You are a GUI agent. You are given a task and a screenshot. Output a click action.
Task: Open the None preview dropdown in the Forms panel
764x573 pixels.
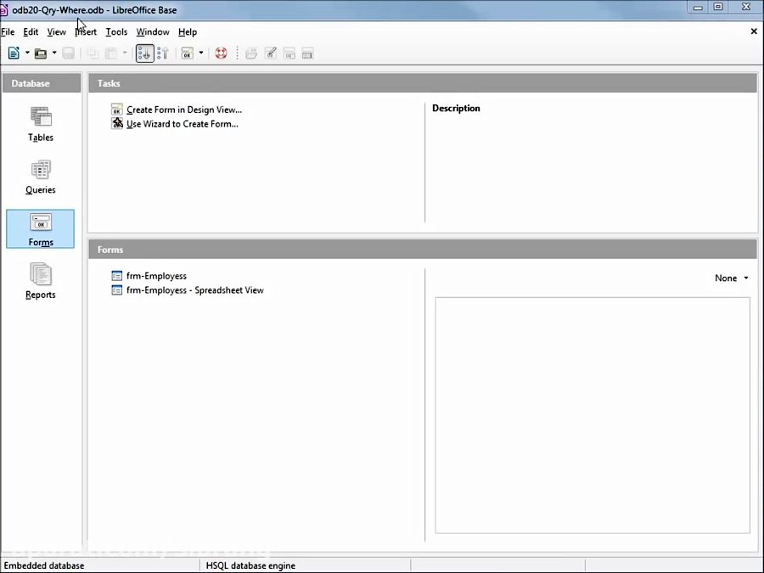730,278
